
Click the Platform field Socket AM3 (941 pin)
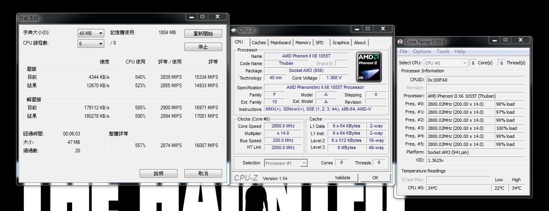point(475,152)
